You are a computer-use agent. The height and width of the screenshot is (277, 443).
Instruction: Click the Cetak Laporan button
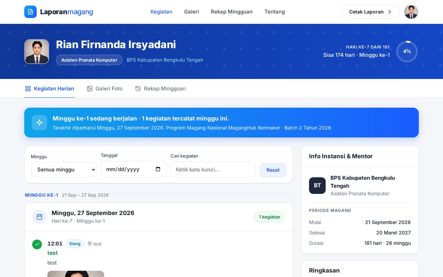click(x=371, y=12)
